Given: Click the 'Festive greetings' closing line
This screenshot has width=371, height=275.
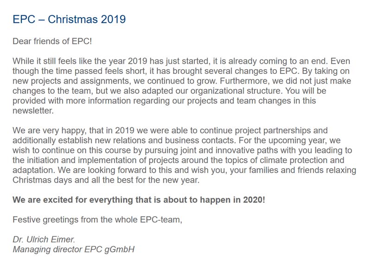Looking at the screenshot, I should tap(97, 220).
